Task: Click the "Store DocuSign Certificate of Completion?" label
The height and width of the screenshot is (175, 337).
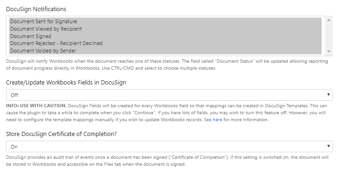Action: (x=61, y=134)
